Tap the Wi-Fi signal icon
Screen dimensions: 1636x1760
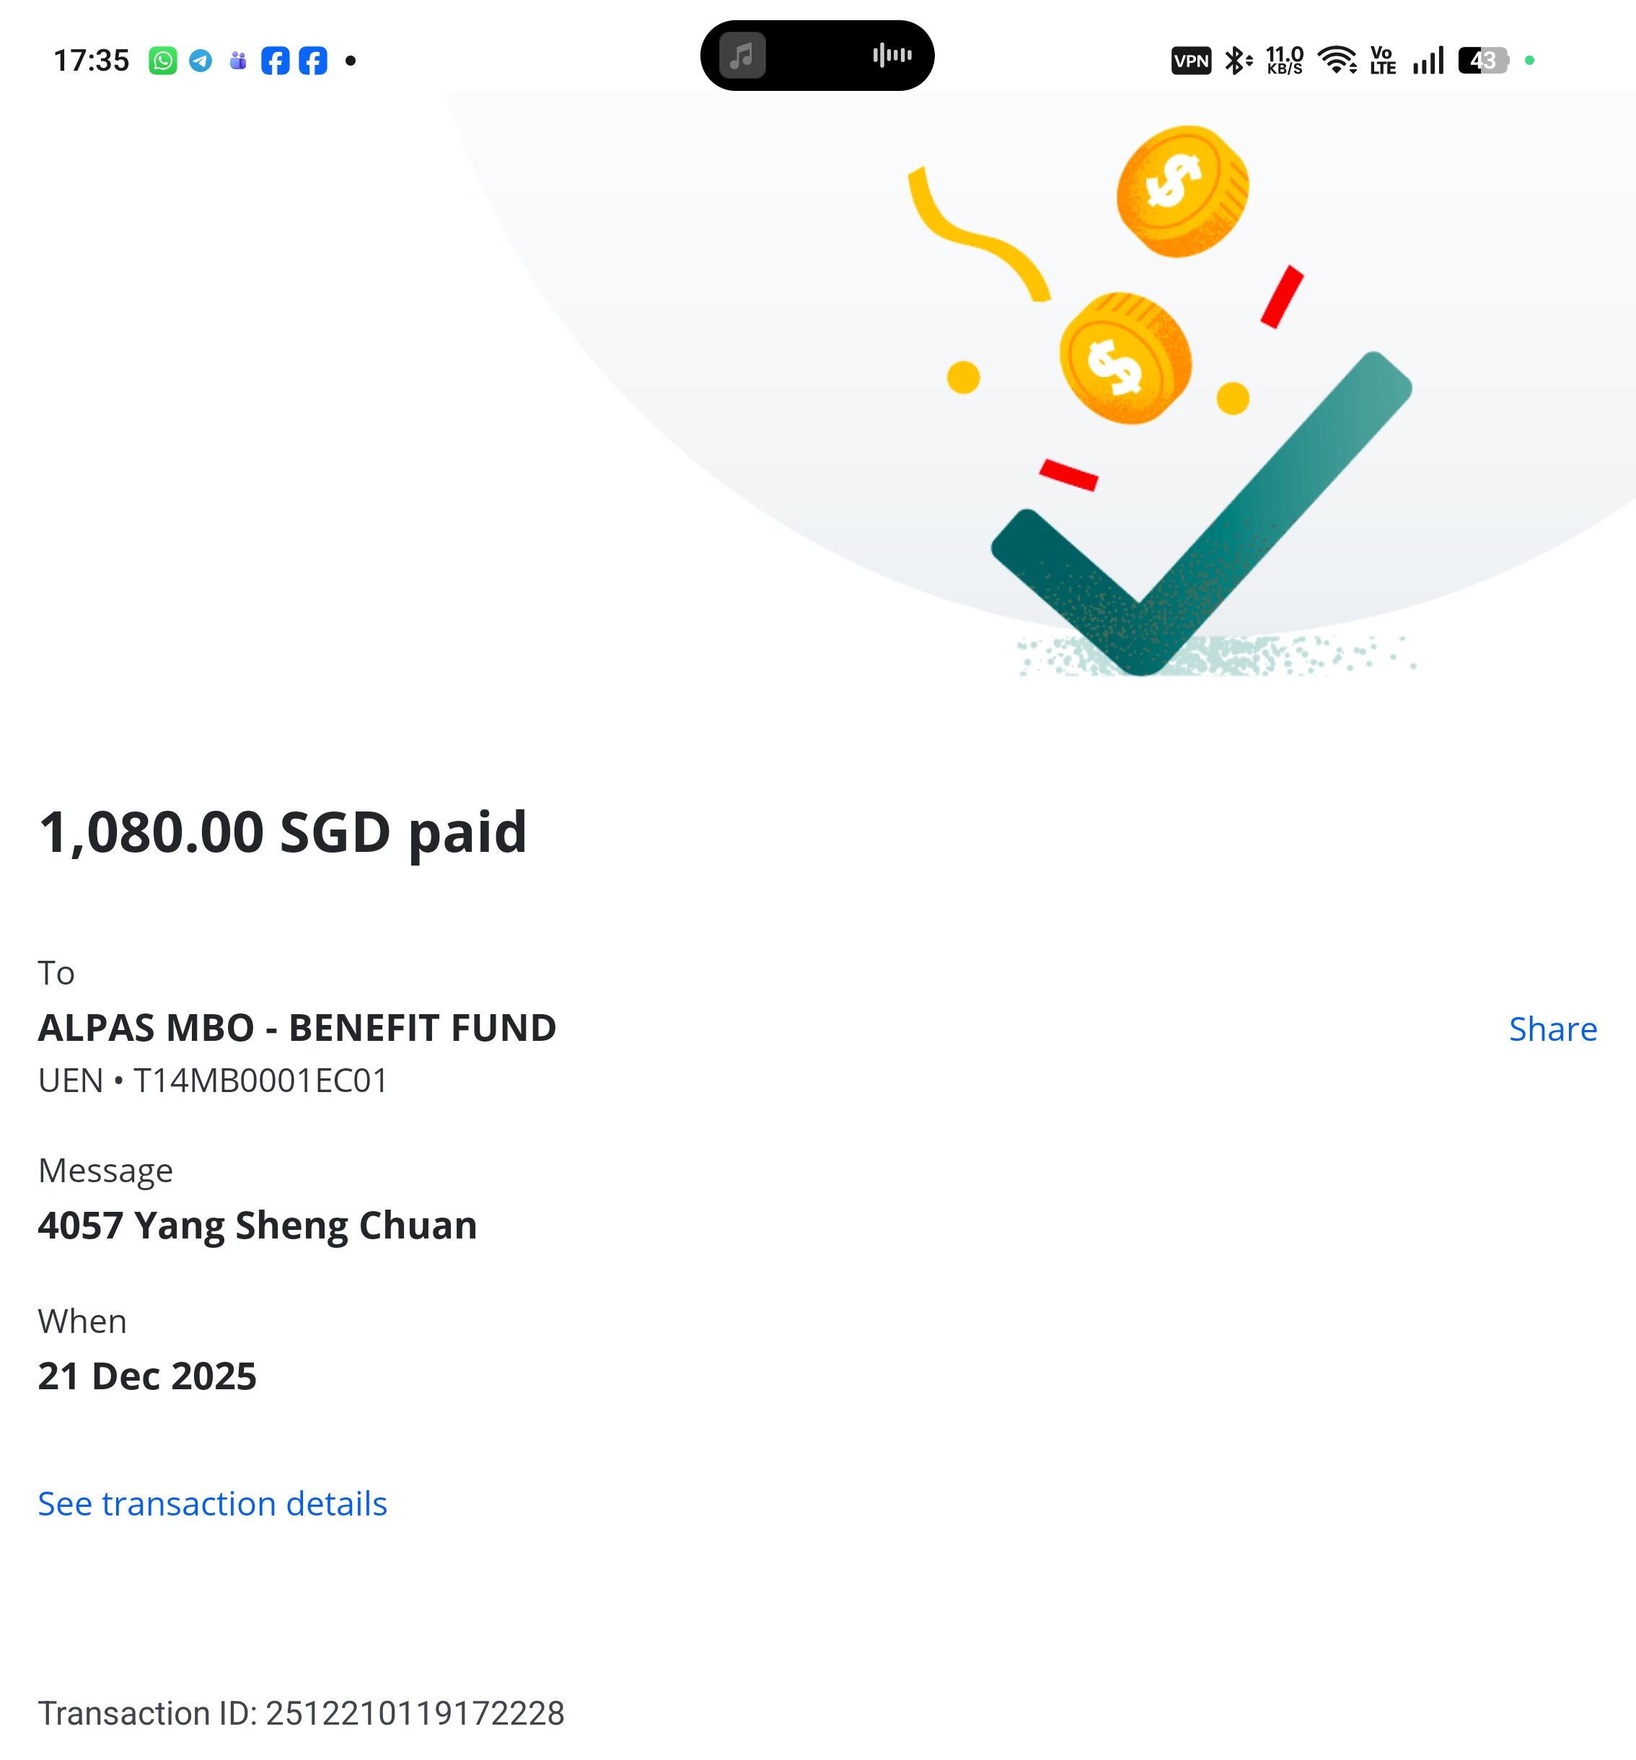click(1337, 60)
